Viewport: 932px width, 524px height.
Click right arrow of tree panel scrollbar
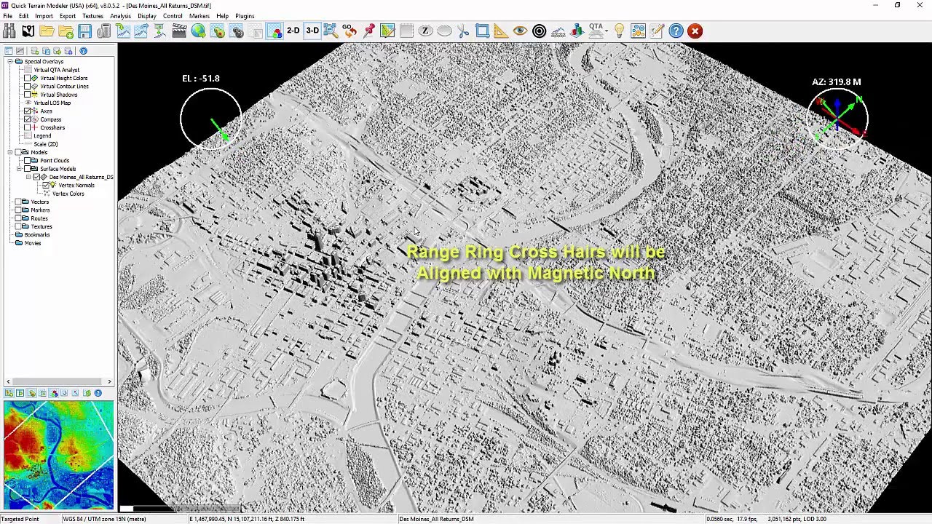coord(110,381)
